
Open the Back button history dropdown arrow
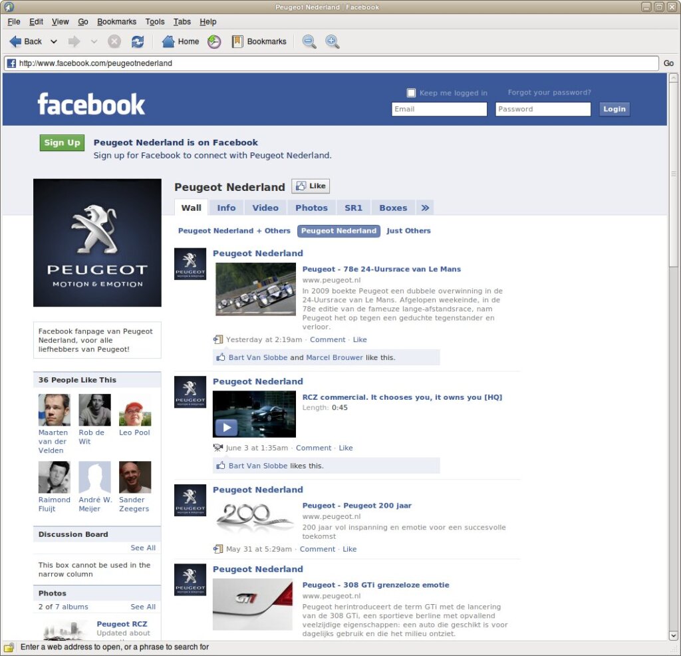pyautogui.click(x=54, y=41)
